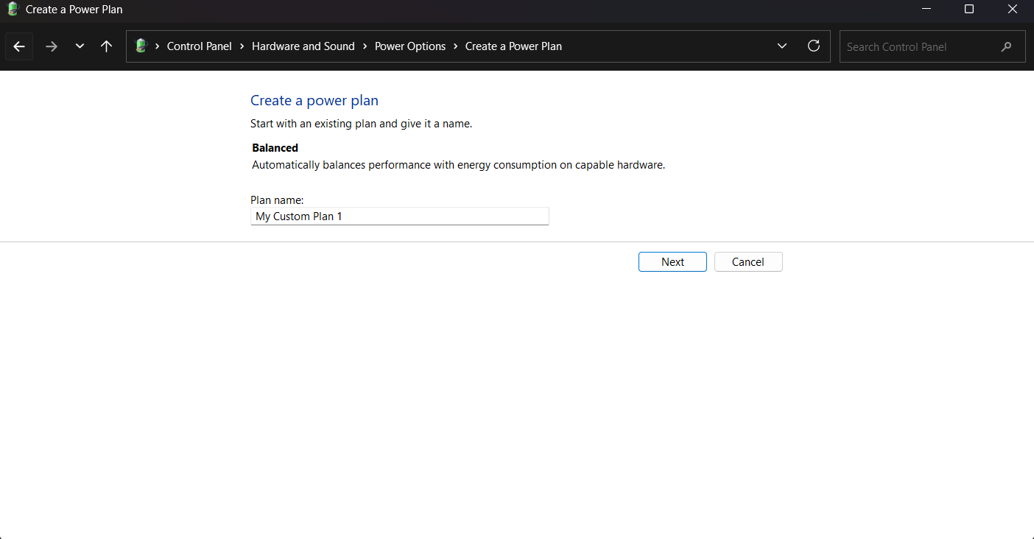Cancel creating the power plan
This screenshot has height=539, width=1034.
click(748, 261)
